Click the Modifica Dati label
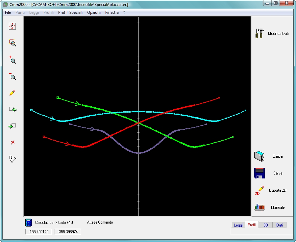 click(x=278, y=34)
